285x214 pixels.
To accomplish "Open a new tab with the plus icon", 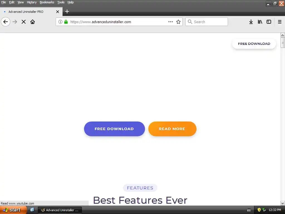I will pos(67,11).
